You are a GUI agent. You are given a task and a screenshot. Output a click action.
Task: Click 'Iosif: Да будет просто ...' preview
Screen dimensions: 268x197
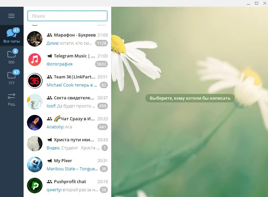click(x=71, y=106)
